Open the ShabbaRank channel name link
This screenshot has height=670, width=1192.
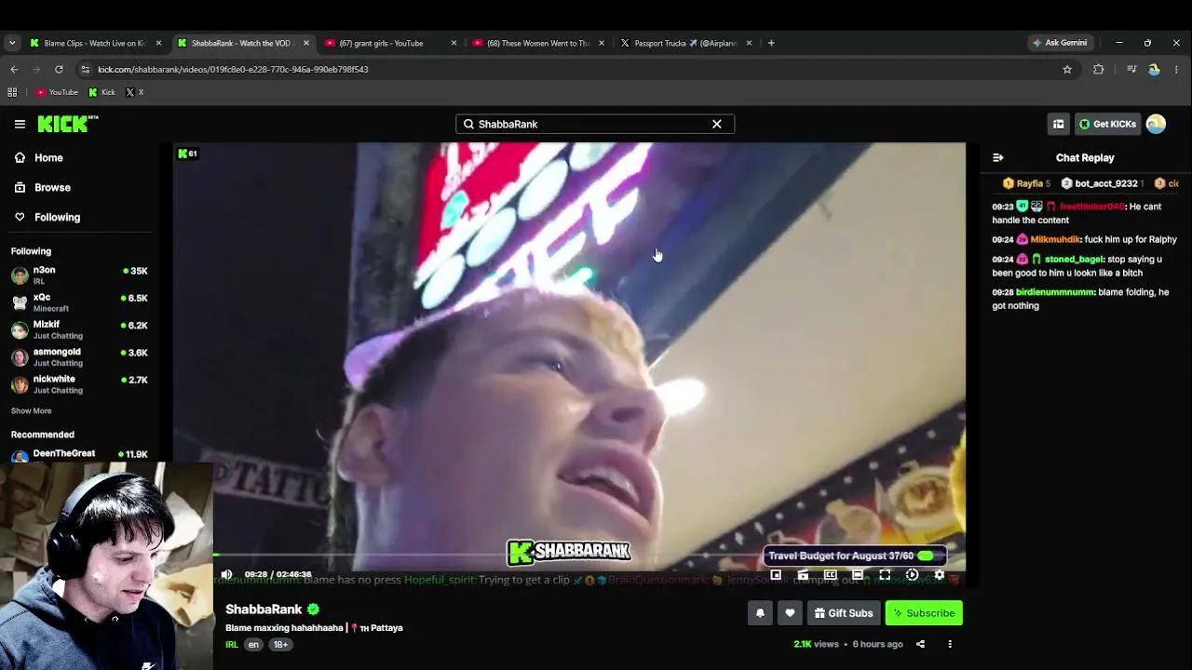click(264, 610)
